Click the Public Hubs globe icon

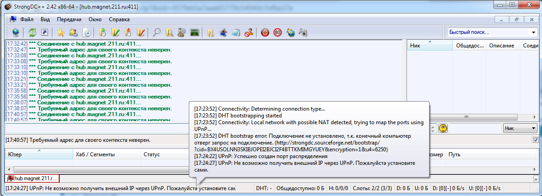(16, 33)
